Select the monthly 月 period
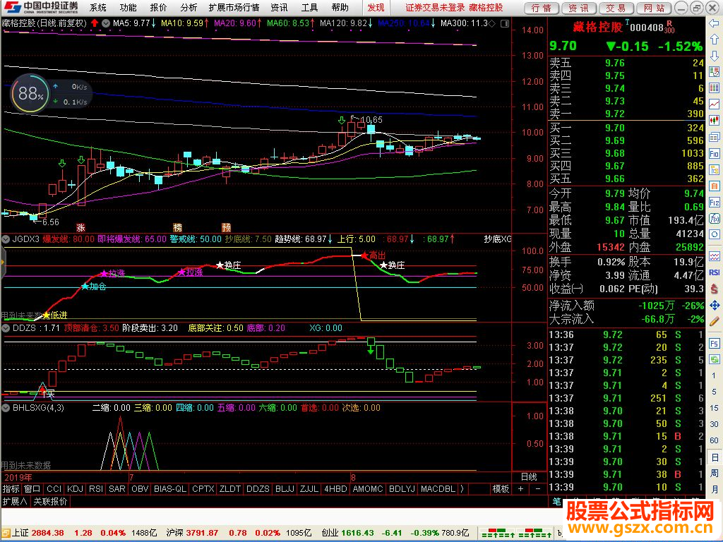The width and height of the screenshot is (723, 542). click(714, 490)
